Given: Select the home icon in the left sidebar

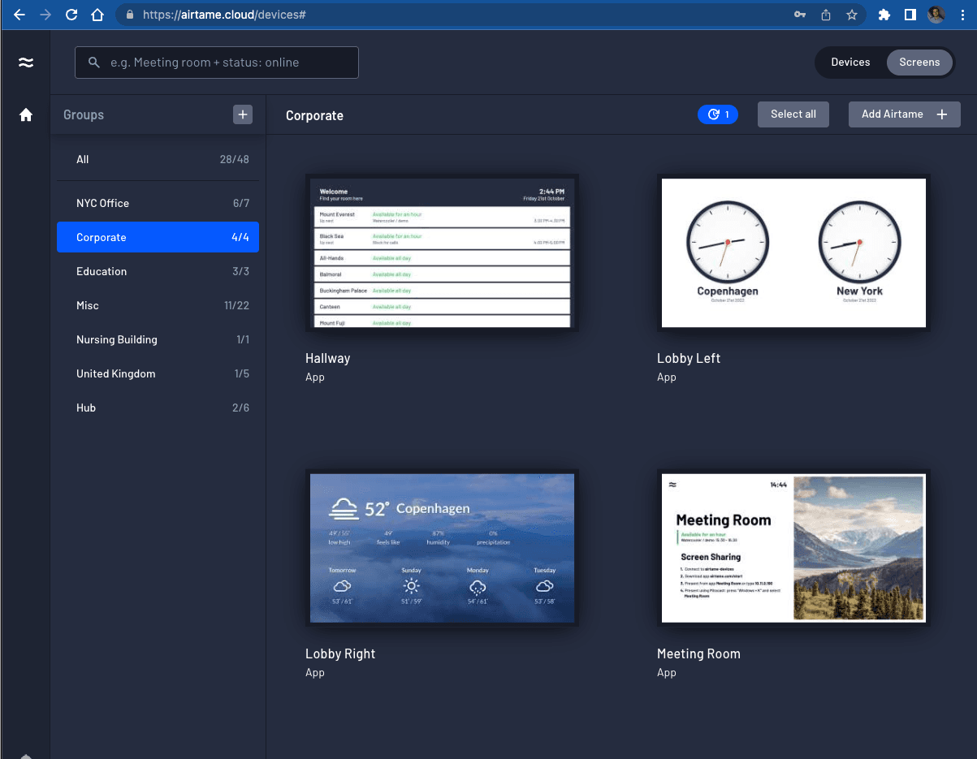Looking at the screenshot, I should [x=25, y=114].
